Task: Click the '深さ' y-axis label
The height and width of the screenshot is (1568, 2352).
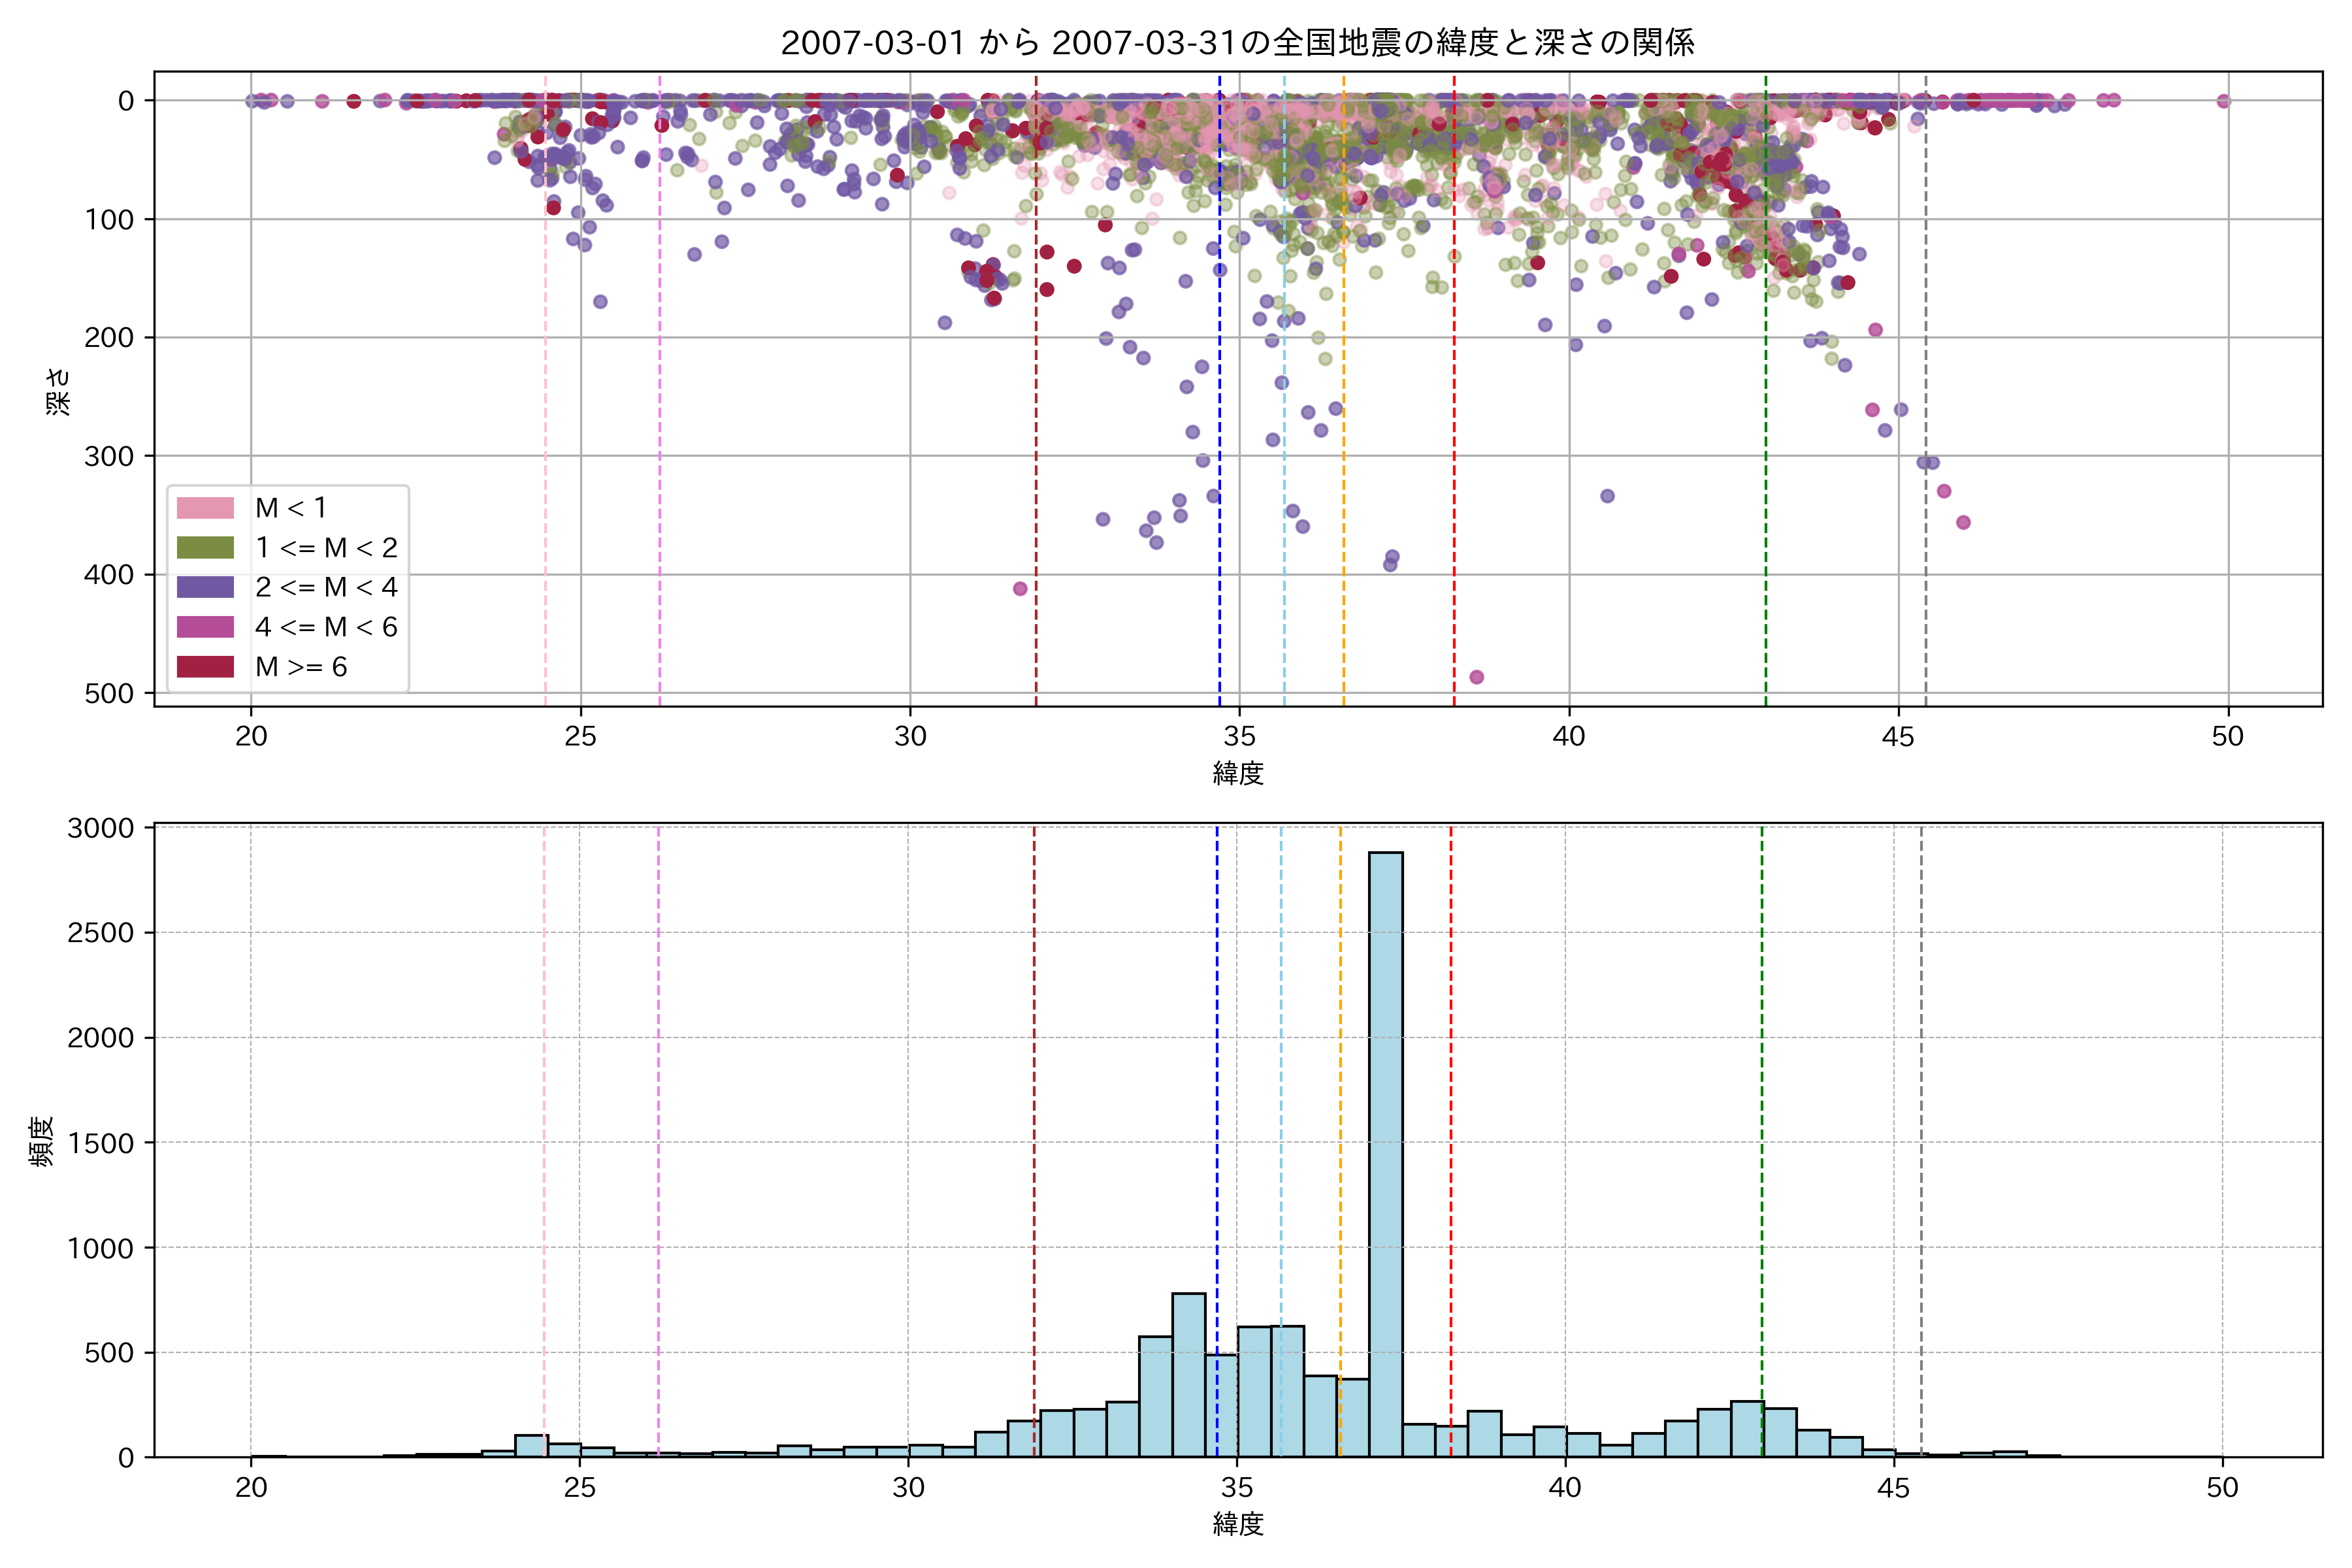Action: (x=58, y=391)
